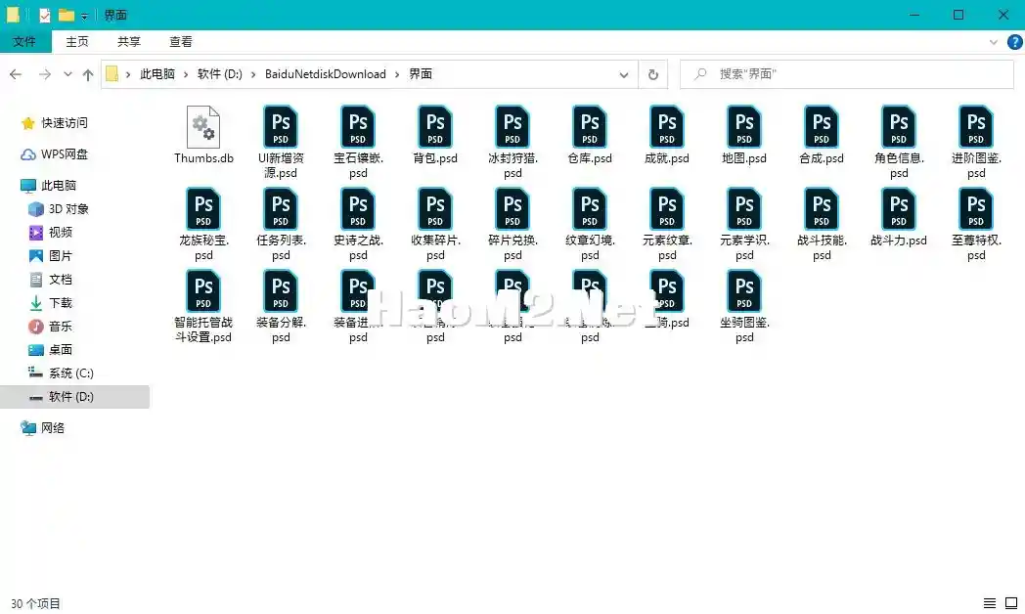Open 网络 in the navigation pane
This screenshot has width=1025, height=614.
tap(52, 428)
